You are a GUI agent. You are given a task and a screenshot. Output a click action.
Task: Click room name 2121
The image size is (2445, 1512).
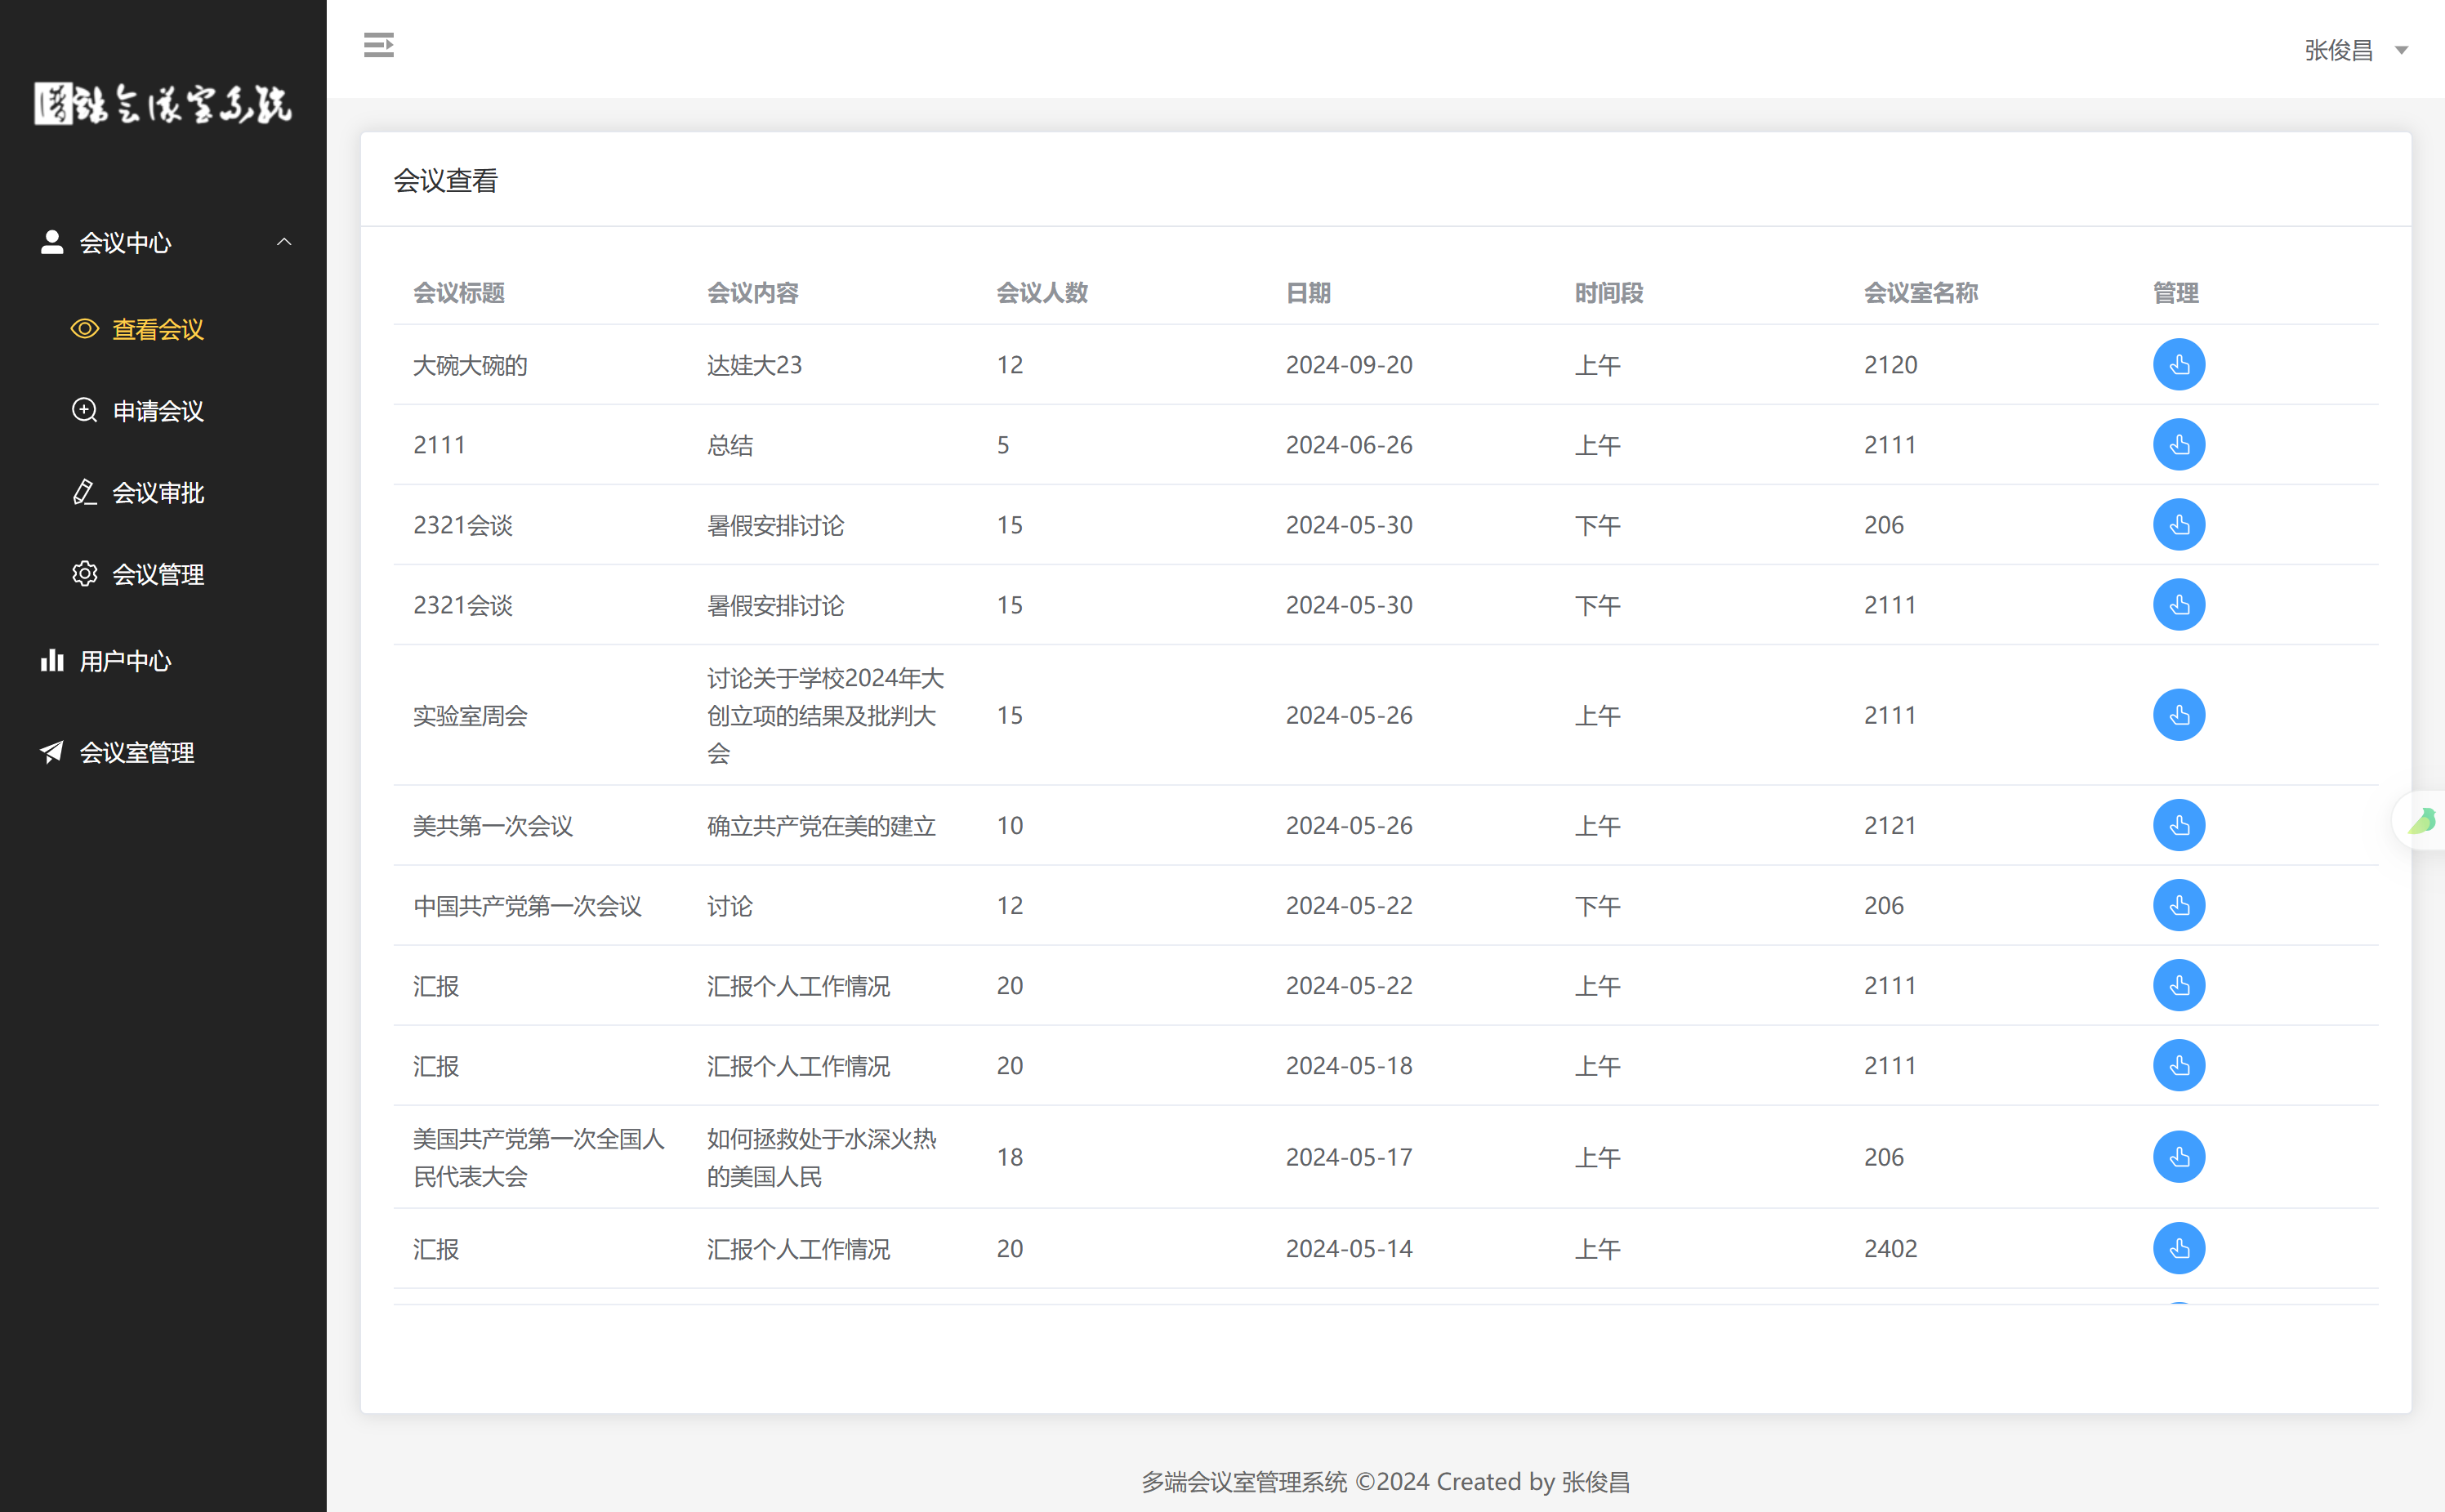click(x=1890, y=826)
